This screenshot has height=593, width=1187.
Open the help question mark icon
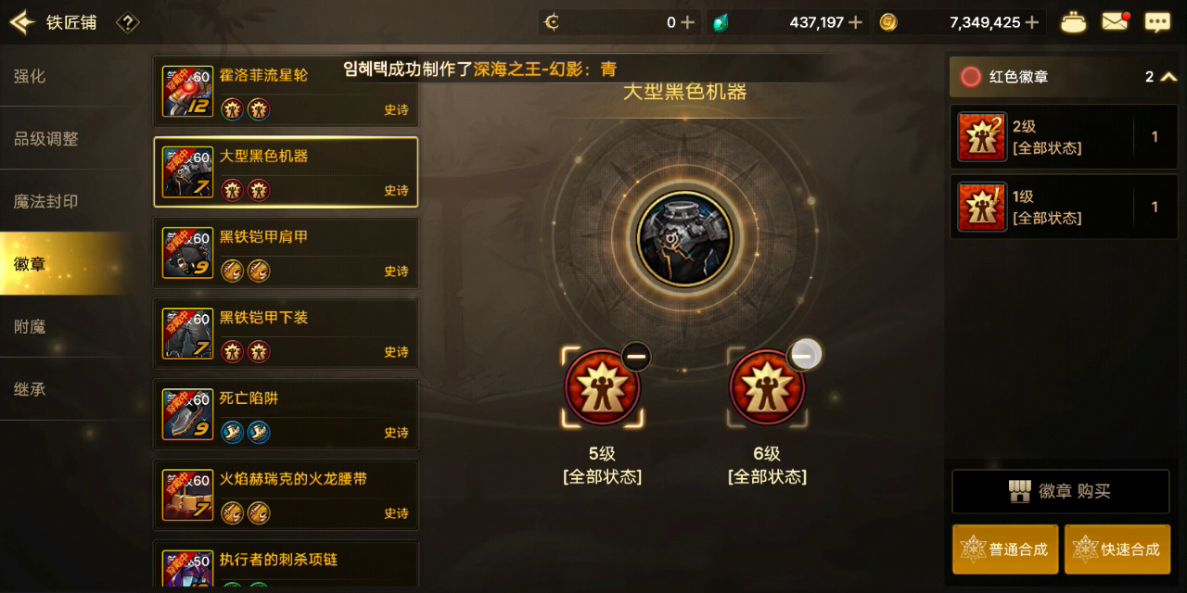coord(128,22)
